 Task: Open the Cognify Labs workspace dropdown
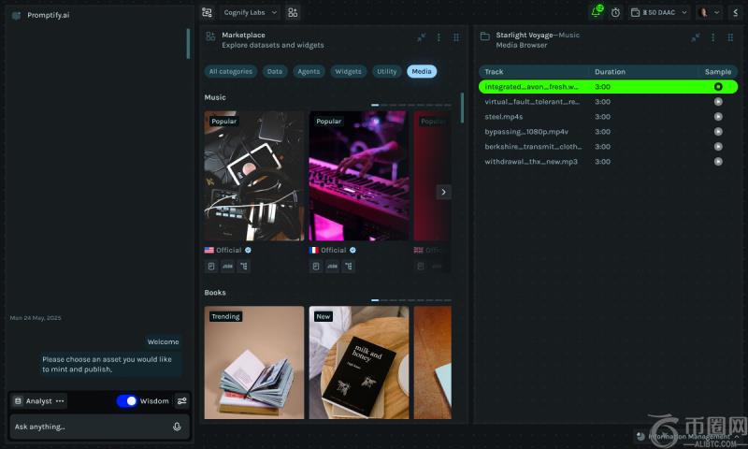tap(250, 12)
